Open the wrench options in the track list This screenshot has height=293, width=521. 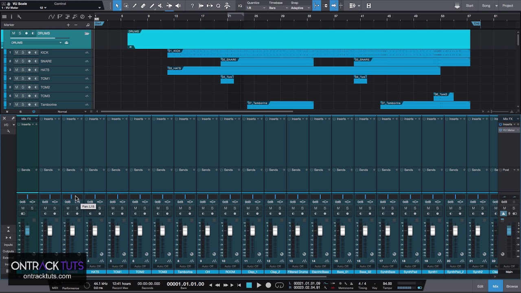pos(19,17)
